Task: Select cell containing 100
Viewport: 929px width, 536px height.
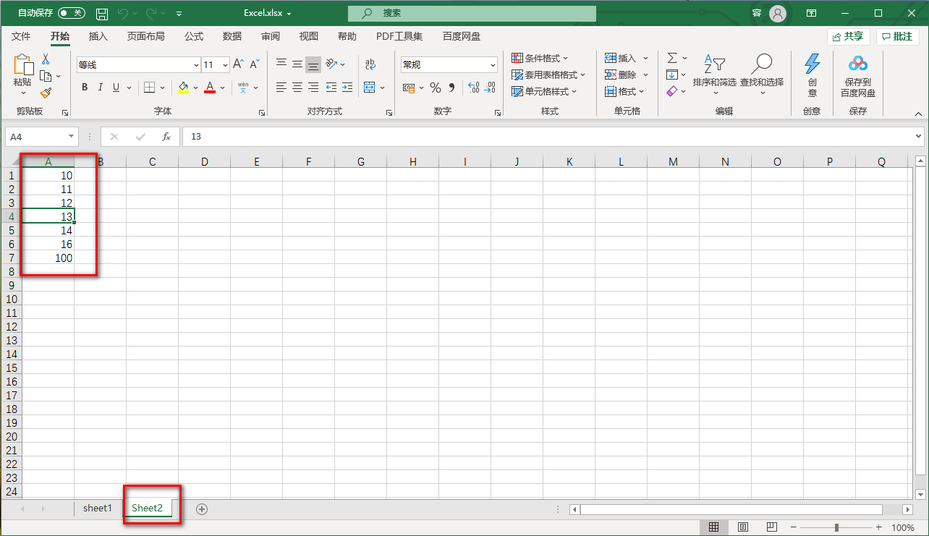Action: (48, 258)
